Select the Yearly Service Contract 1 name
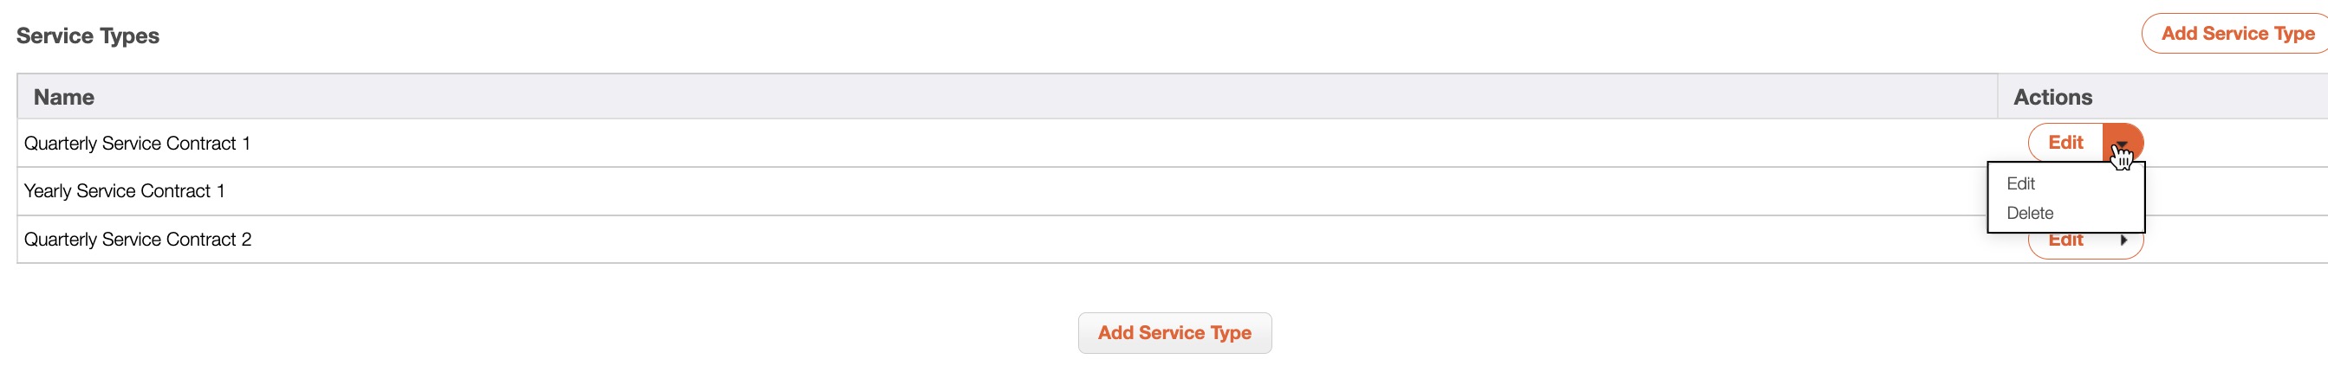The height and width of the screenshot is (372, 2328). click(x=125, y=191)
